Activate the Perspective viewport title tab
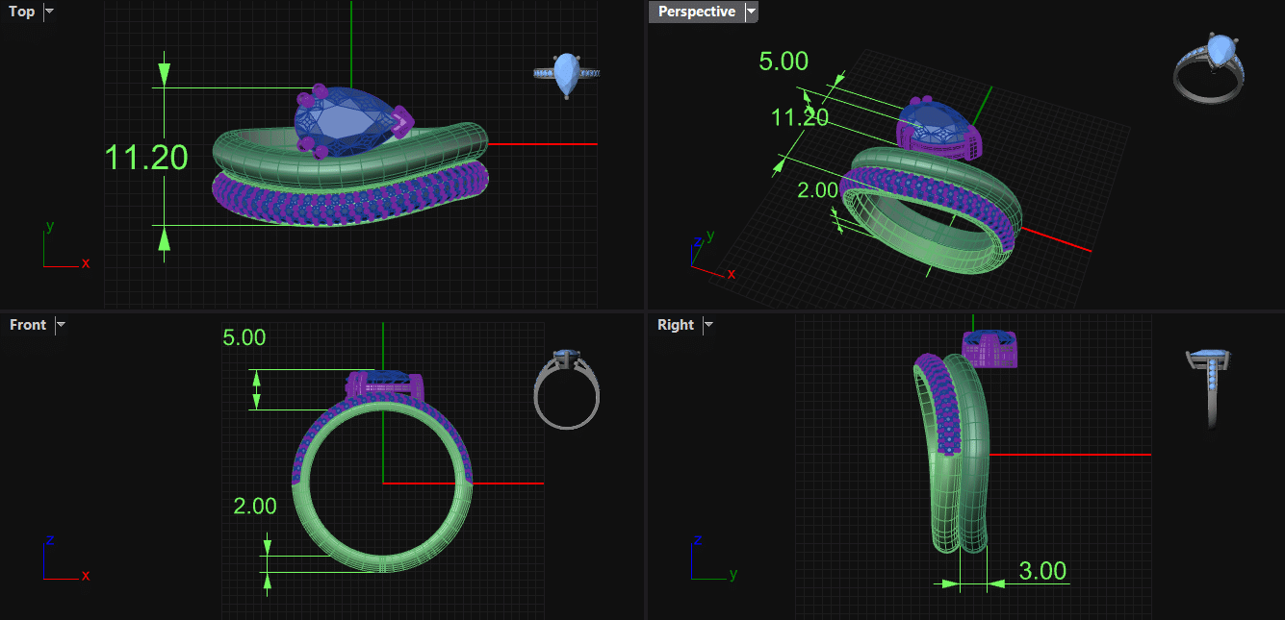 [x=696, y=12]
